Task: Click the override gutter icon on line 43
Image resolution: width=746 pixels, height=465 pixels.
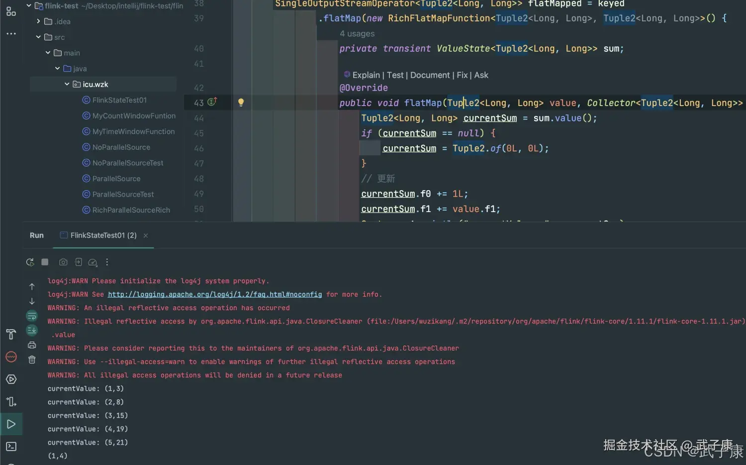Action: 212,102
